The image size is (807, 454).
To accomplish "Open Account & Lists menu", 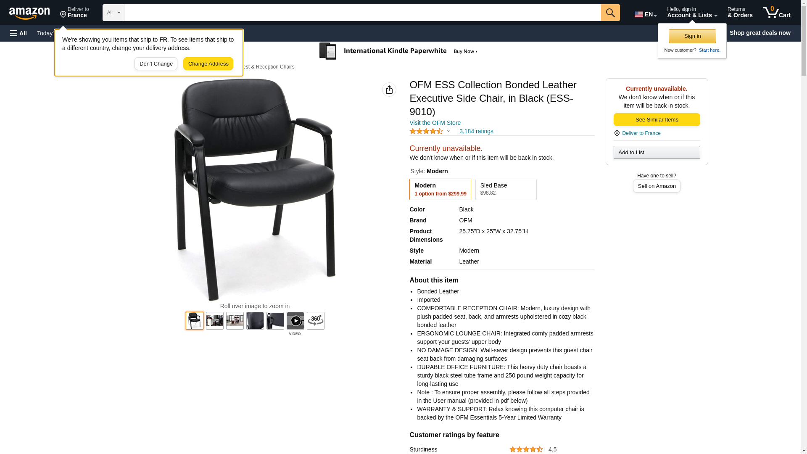I will click(x=692, y=13).
